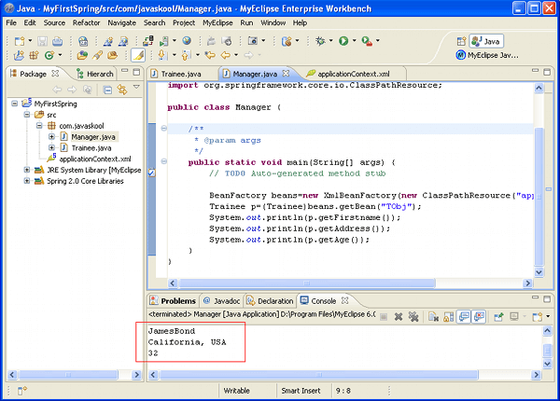Open the Refactor menu
The height and width of the screenshot is (401, 560).
click(x=86, y=22)
